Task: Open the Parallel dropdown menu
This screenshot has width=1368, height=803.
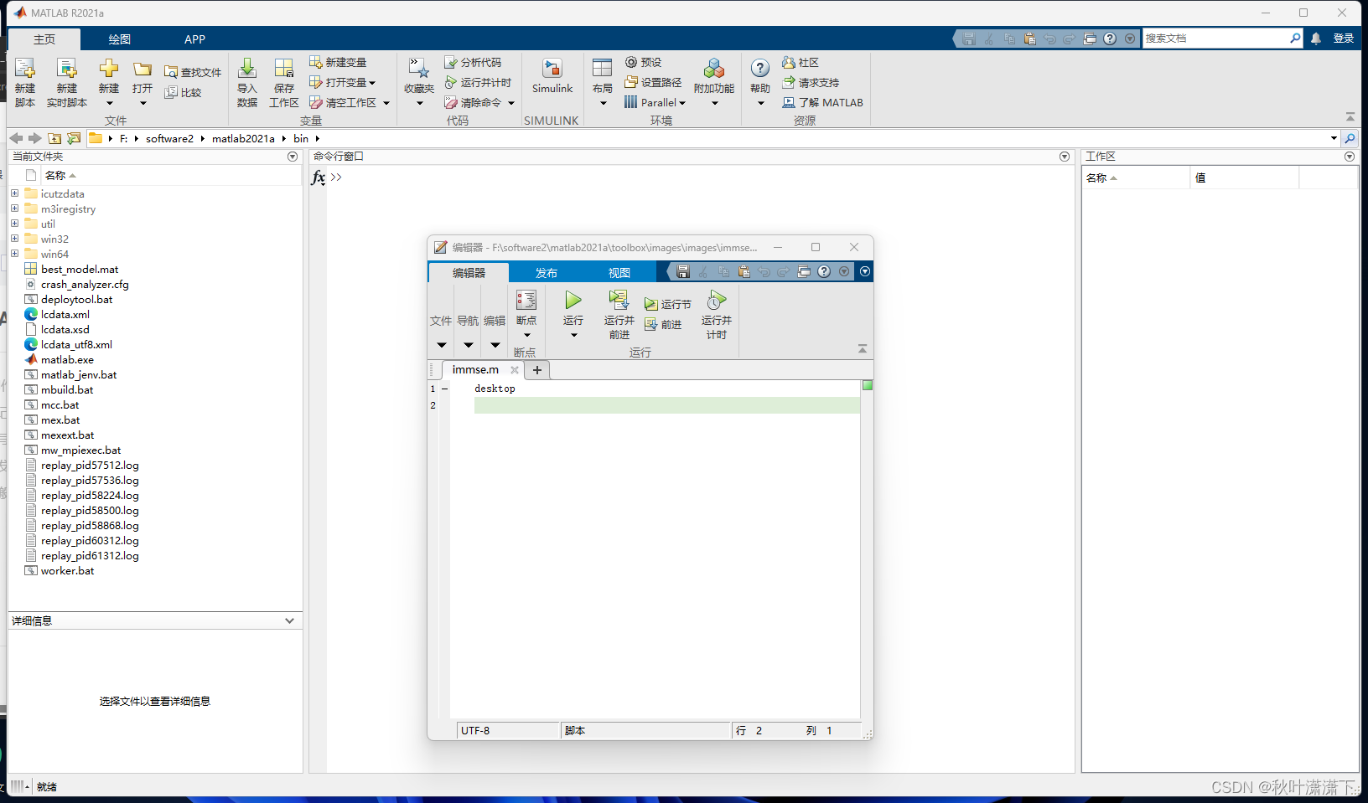Action: pyautogui.click(x=682, y=103)
